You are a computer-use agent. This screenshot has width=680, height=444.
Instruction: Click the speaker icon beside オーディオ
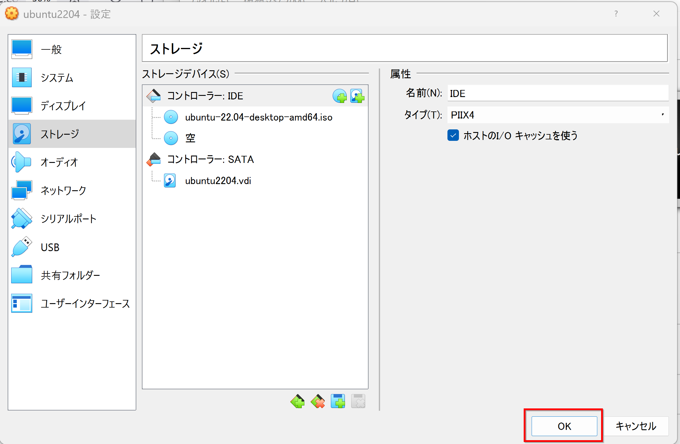21,162
